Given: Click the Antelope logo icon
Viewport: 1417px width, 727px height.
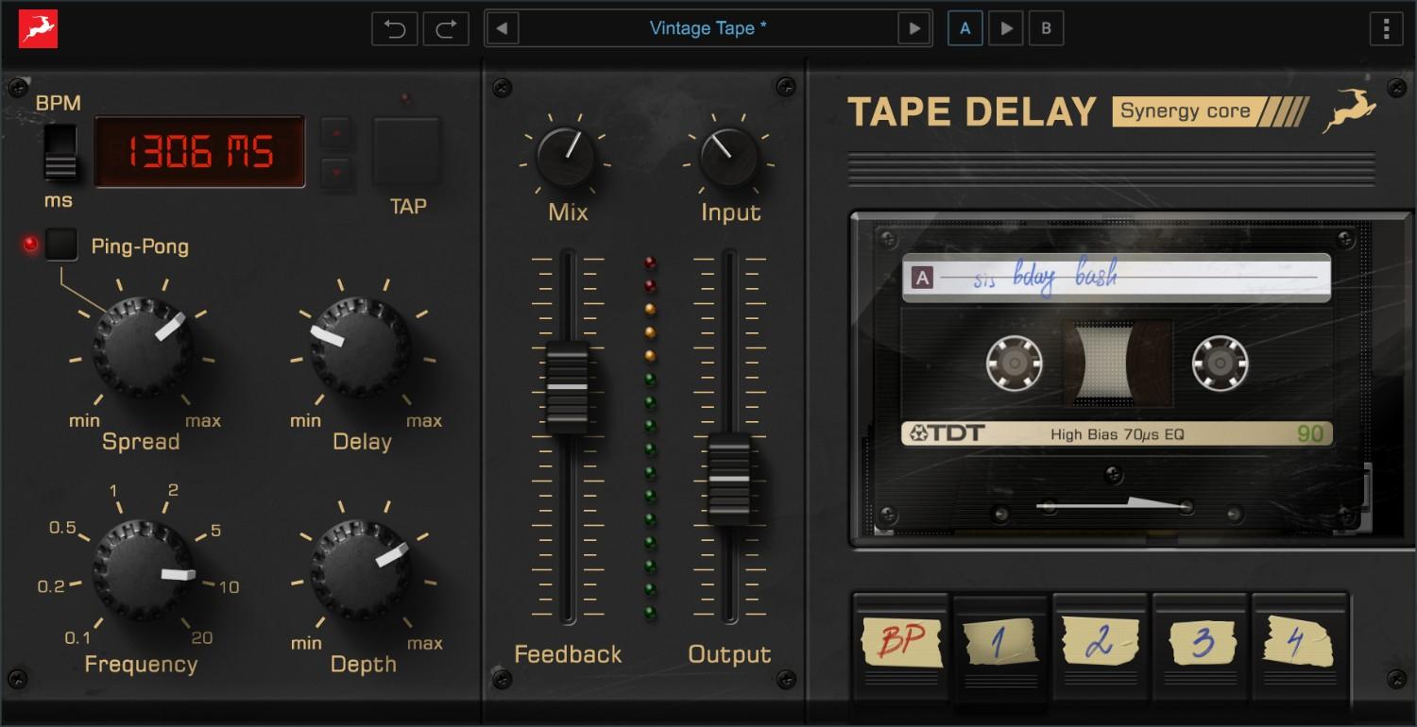Looking at the screenshot, I should [38, 28].
